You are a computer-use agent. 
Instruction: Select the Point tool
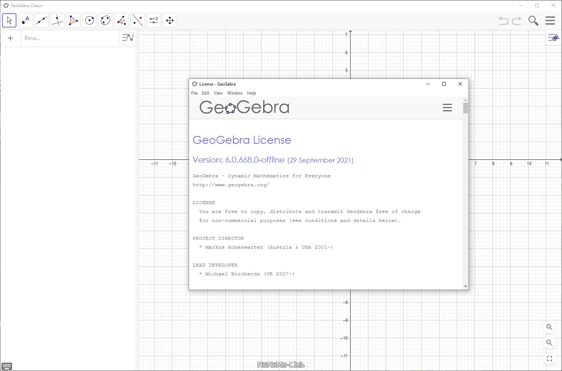tap(25, 20)
